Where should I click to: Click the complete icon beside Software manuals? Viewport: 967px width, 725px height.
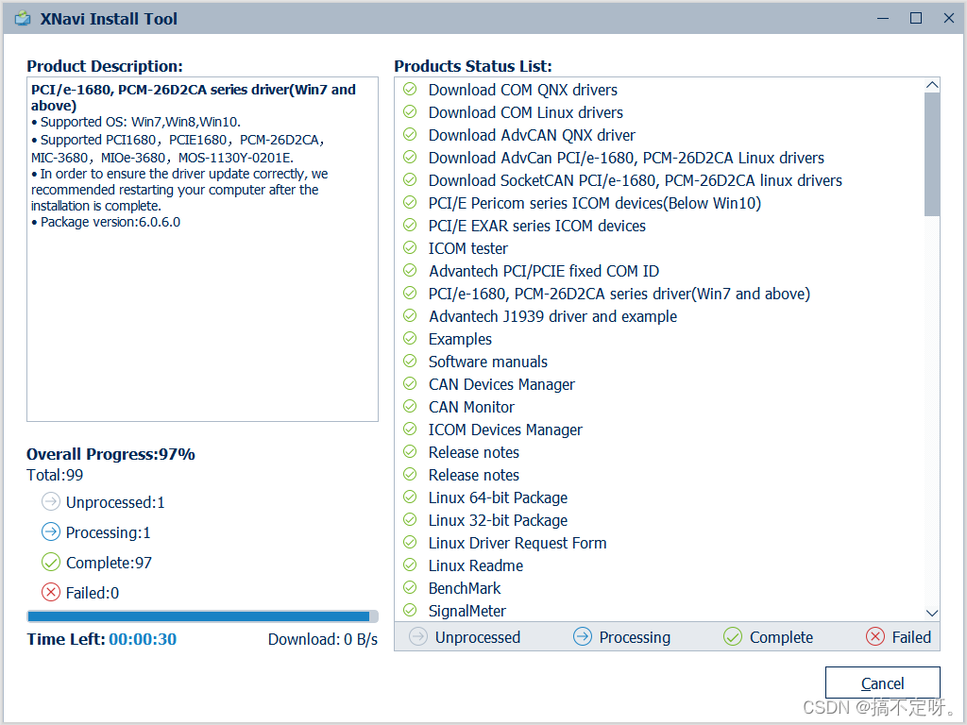(x=410, y=362)
